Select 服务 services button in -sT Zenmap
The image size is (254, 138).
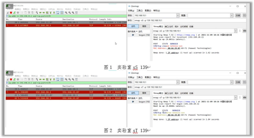[144, 93]
